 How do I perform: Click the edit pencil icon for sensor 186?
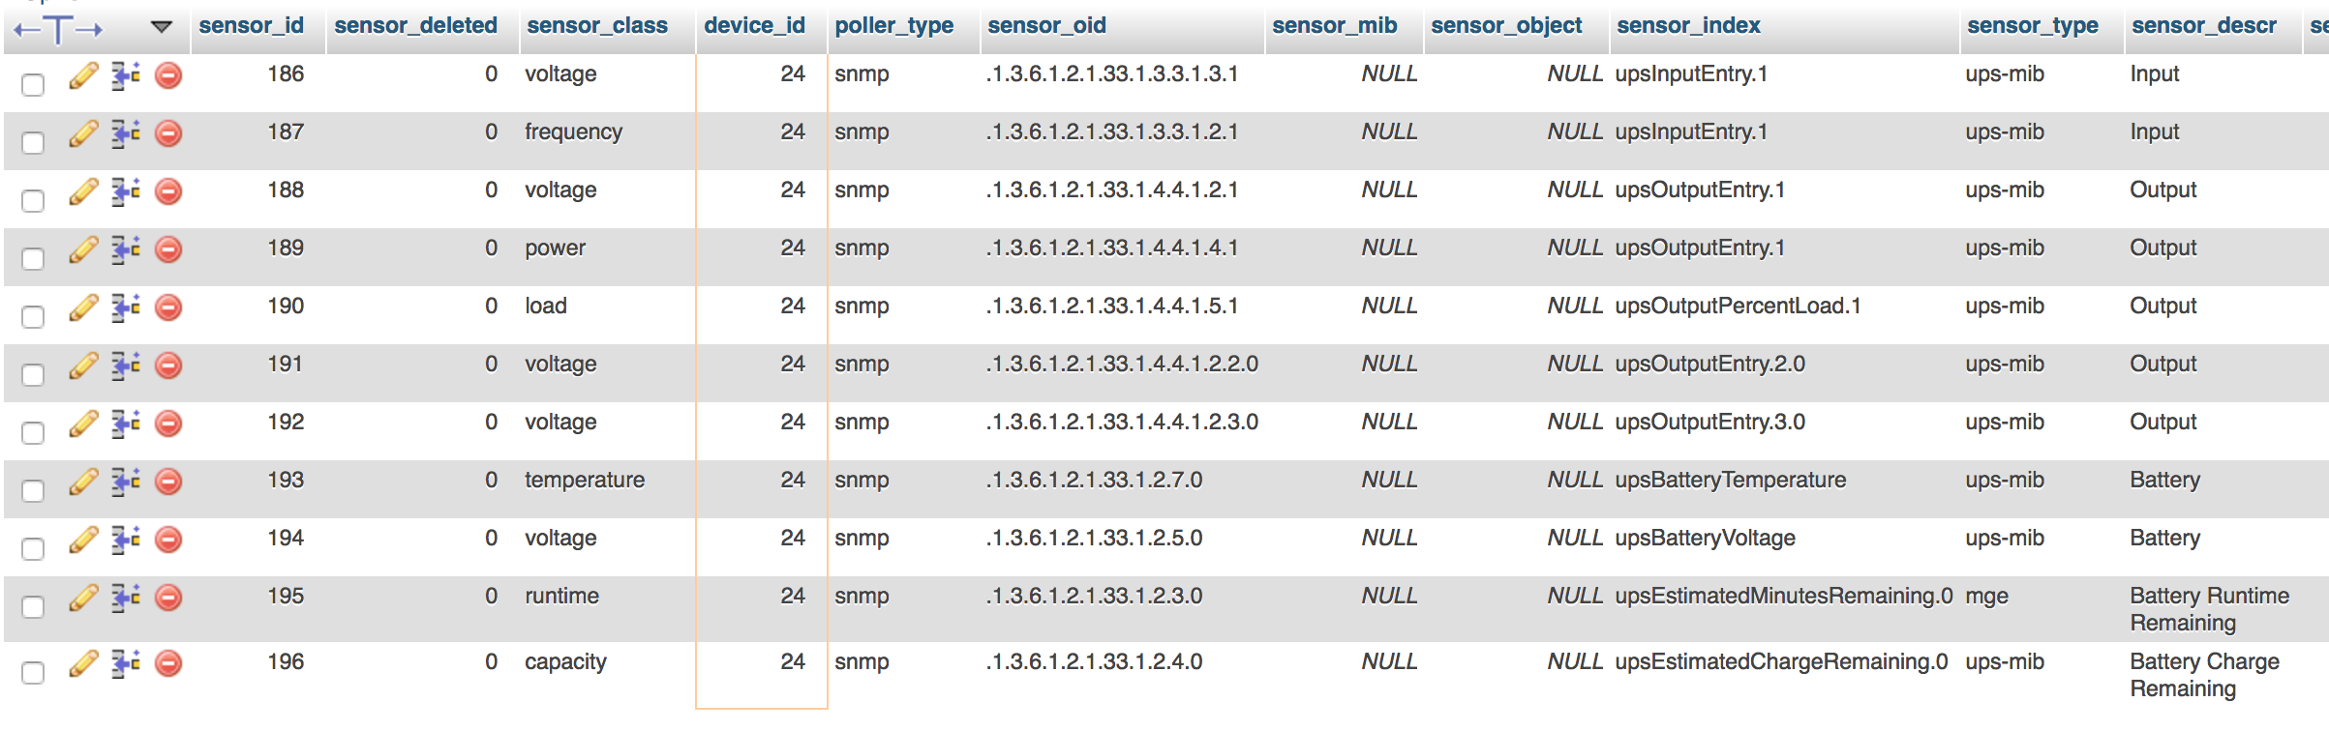[x=83, y=75]
